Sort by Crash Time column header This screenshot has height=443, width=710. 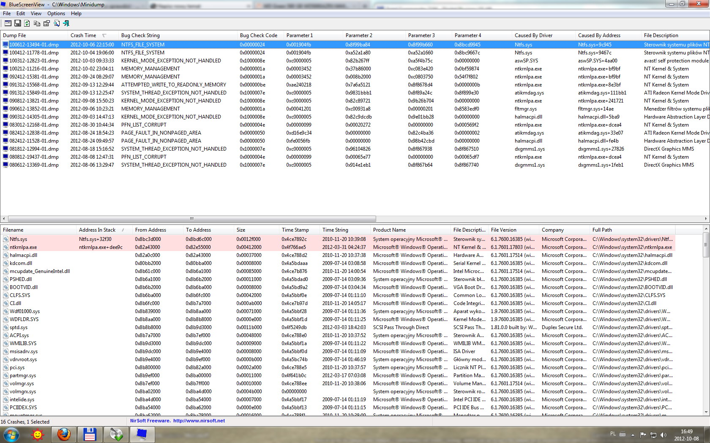click(93, 35)
